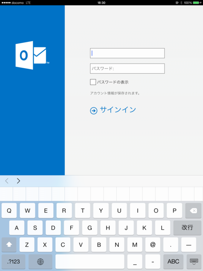Tap the N key

(117, 245)
